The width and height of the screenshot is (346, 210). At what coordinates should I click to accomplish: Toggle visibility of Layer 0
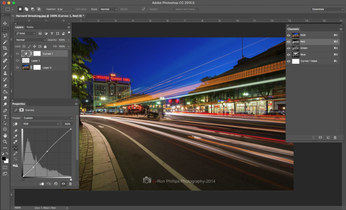pyautogui.click(x=17, y=67)
